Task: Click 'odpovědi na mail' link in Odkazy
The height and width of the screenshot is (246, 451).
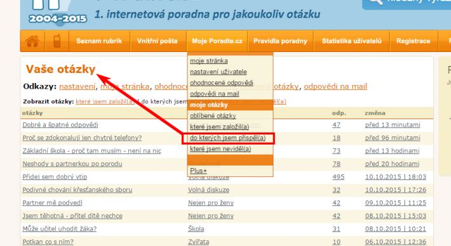Action: click(x=335, y=86)
